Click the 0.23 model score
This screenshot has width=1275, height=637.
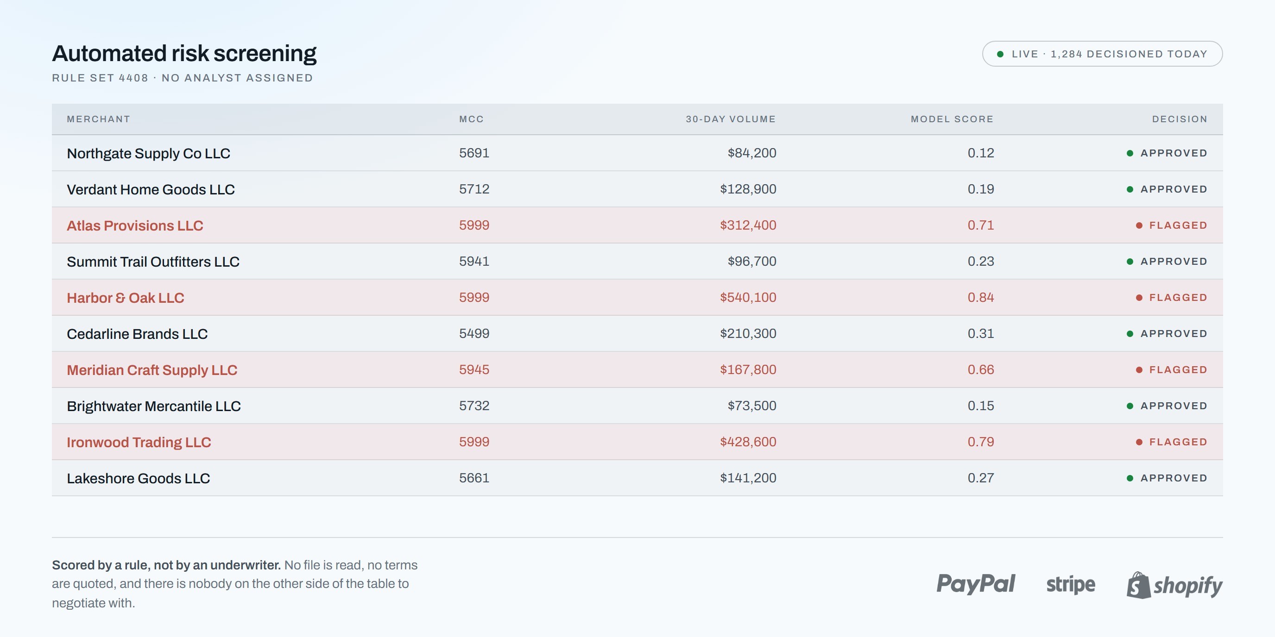point(980,262)
